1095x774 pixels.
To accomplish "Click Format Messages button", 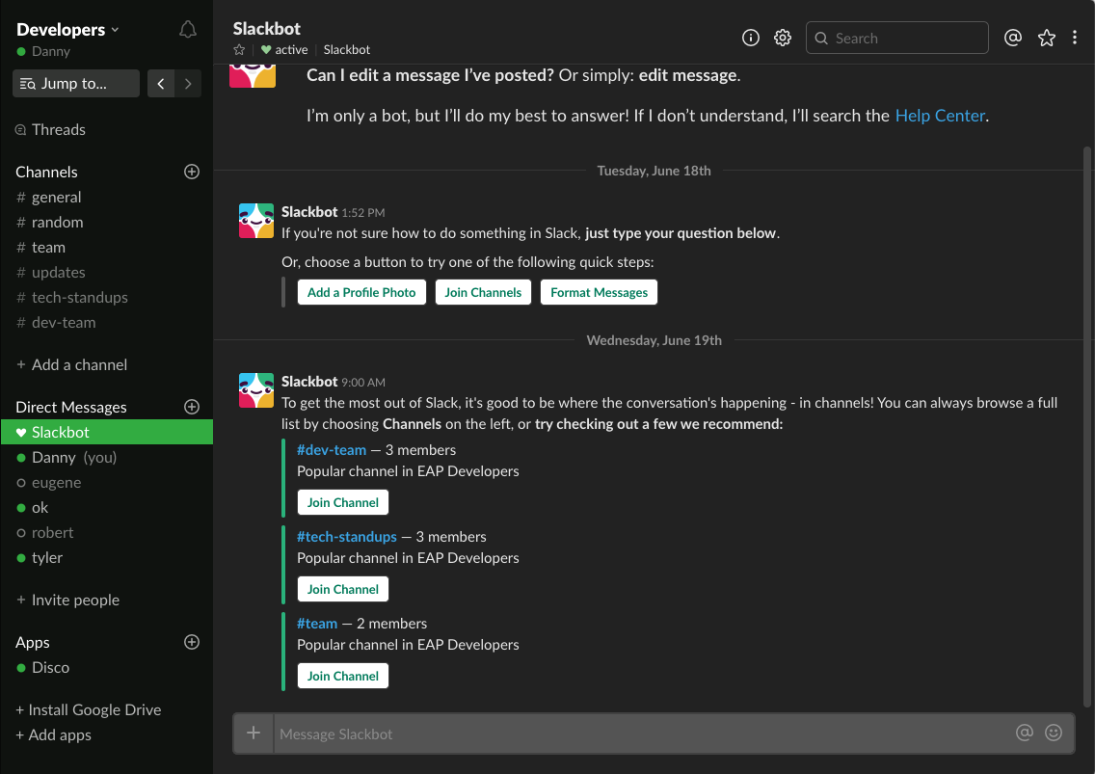I will point(599,293).
